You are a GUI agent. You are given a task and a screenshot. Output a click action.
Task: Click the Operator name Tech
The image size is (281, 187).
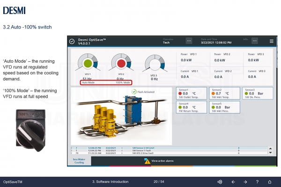point(166,43)
